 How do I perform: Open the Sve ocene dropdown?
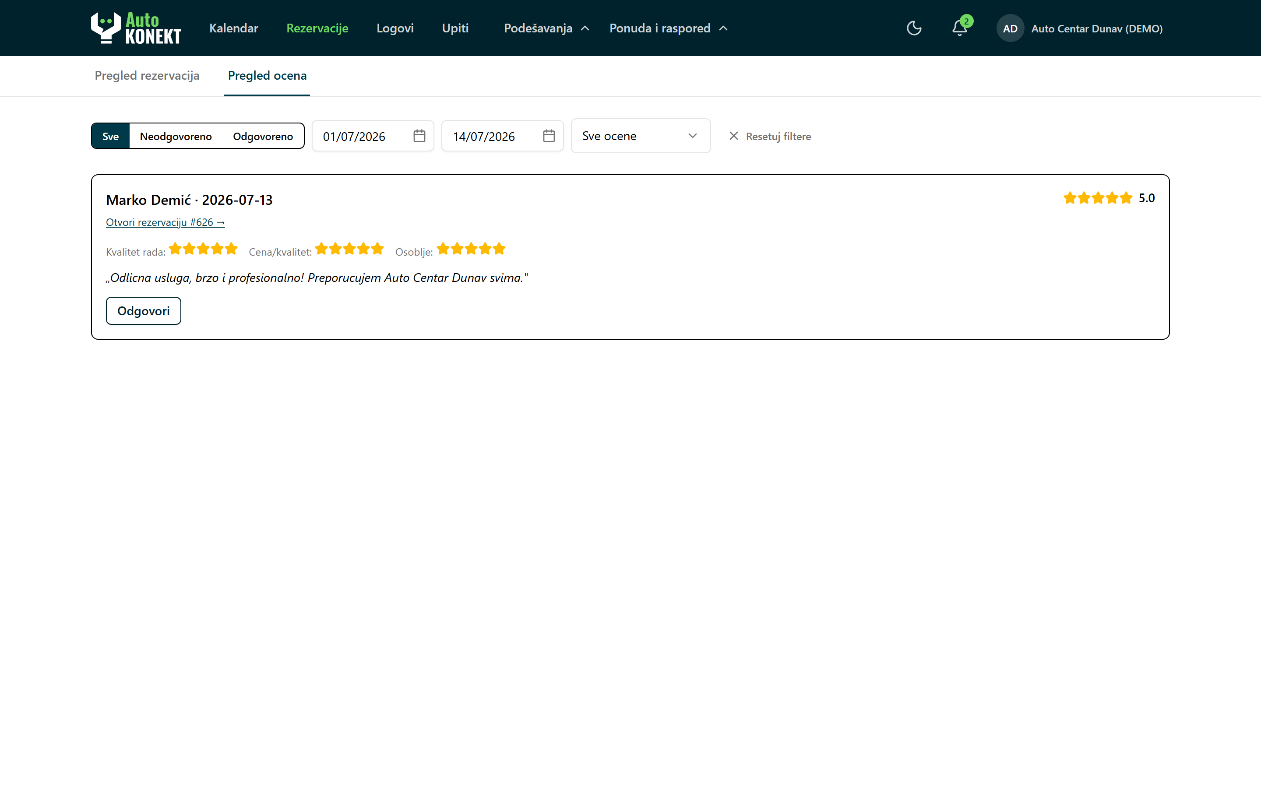[x=641, y=136]
